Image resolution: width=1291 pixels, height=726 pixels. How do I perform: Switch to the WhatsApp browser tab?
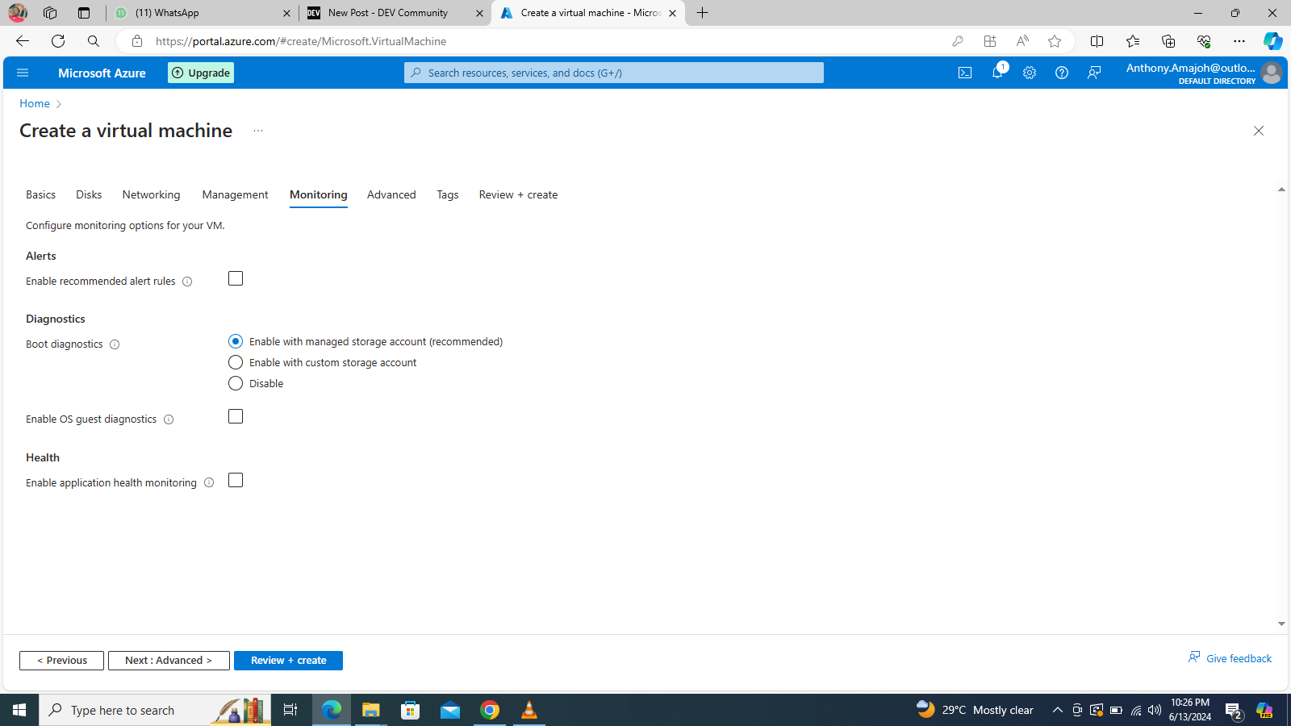(x=202, y=13)
